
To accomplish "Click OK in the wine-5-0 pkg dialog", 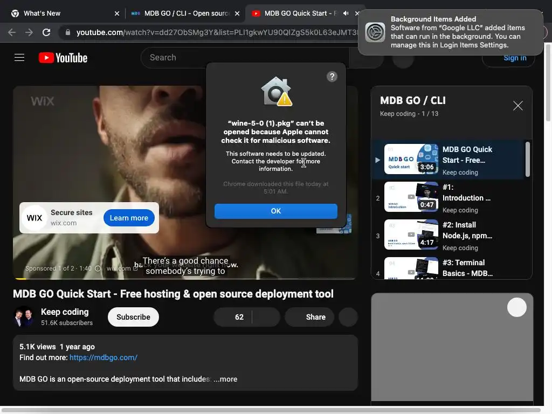I will coord(275,211).
